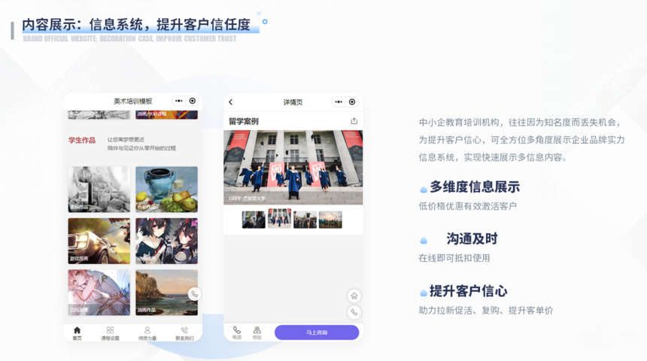View the 油画作品 seascape painting
The image size is (647, 361).
click(x=166, y=292)
